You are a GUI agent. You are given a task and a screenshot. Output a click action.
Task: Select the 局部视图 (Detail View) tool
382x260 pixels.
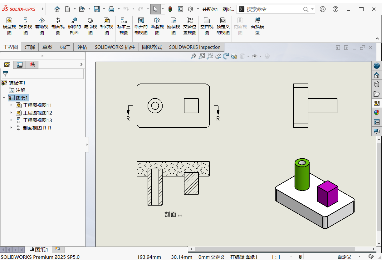tap(91, 26)
